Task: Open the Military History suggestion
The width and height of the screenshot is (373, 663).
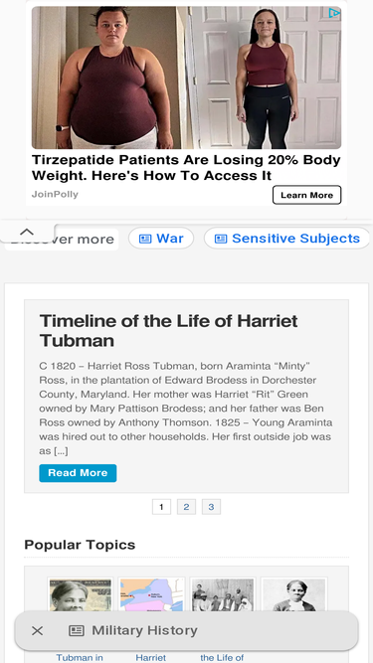Action: (144, 631)
